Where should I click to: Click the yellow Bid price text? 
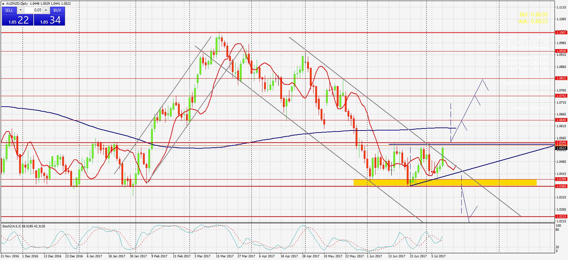pyautogui.click(x=533, y=15)
